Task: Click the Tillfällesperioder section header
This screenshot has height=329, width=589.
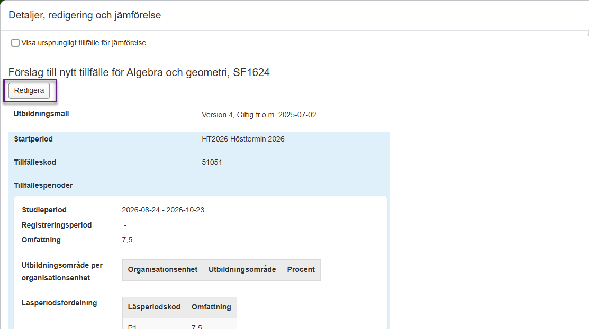Action: pos(43,186)
